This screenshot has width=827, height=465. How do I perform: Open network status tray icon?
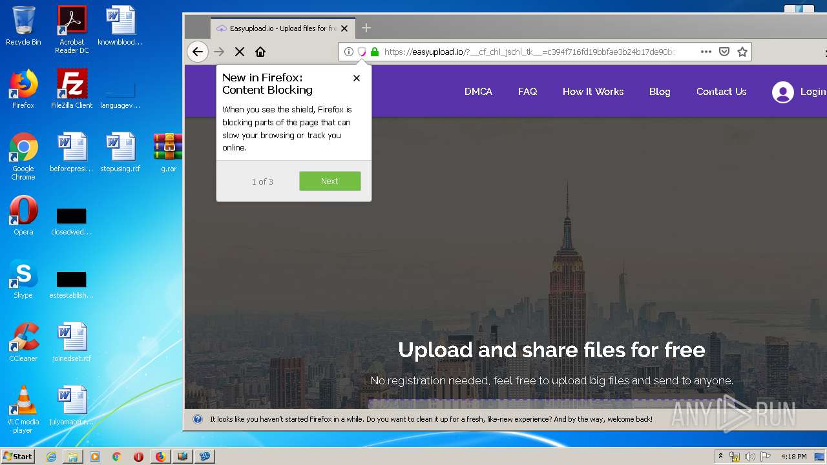(x=735, y=457)
